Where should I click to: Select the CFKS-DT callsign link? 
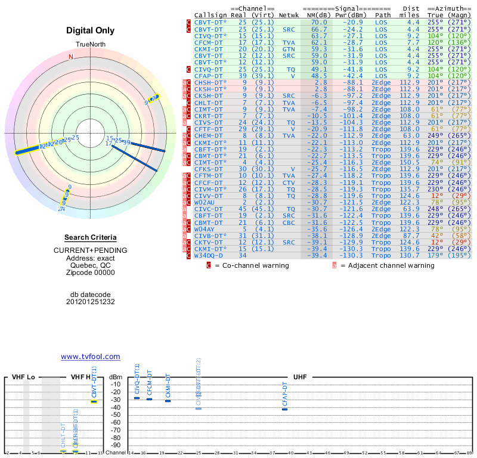pyautogui.click(x=209, y=169)
